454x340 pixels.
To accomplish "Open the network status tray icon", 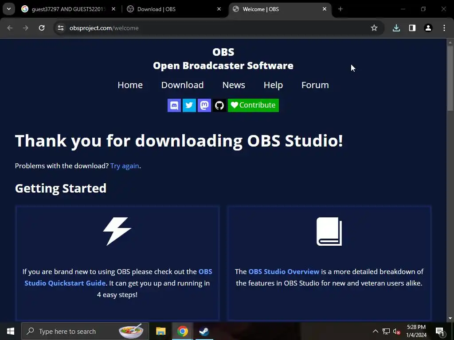I will click(x=386, y=331).
